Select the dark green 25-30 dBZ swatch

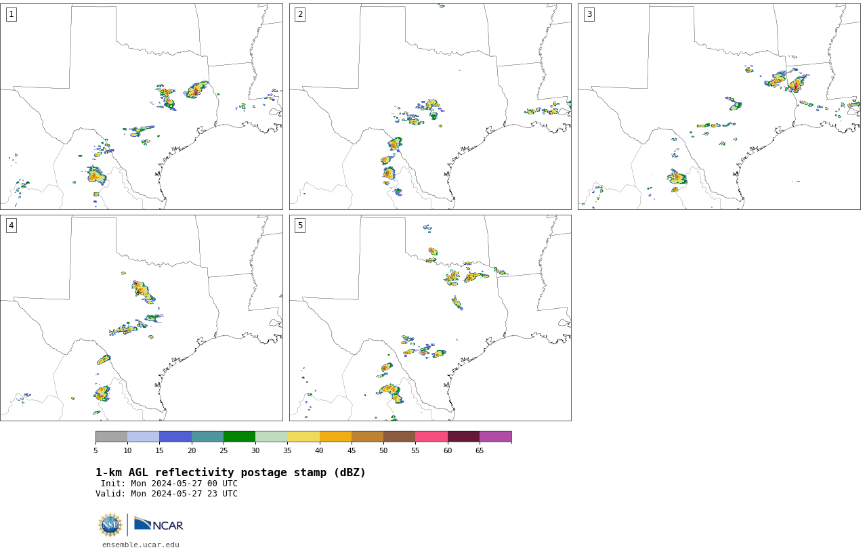(239, 437)
